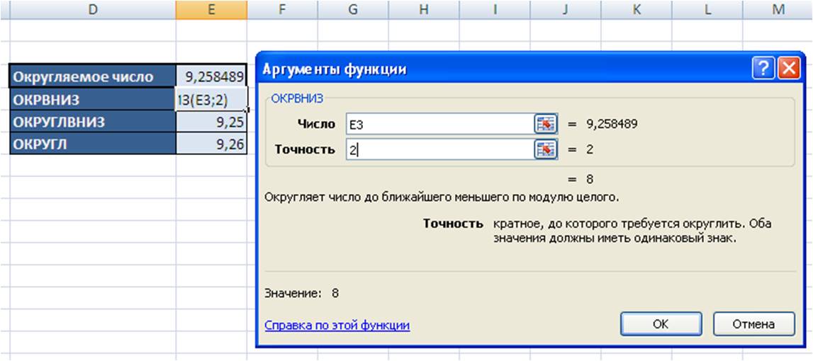Viewport: 813px width, 361px height.
Task: Click the Отмена button
Action: pos(754,324)
